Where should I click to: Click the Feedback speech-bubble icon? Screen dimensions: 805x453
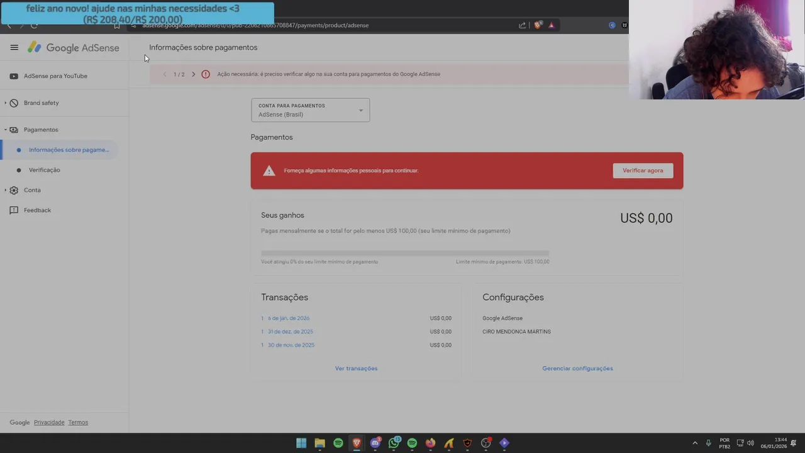click(14, 210)
